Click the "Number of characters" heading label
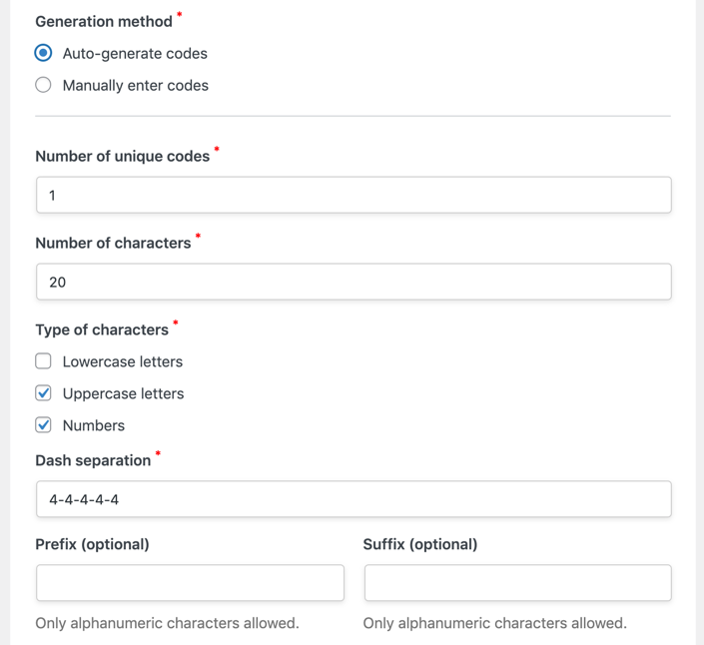The image size is (704, 645). point(113,244)
